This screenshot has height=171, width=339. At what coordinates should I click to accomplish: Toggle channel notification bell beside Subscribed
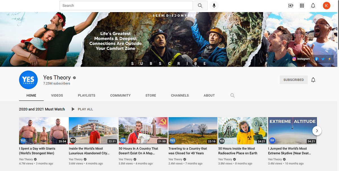coord(313,80)
